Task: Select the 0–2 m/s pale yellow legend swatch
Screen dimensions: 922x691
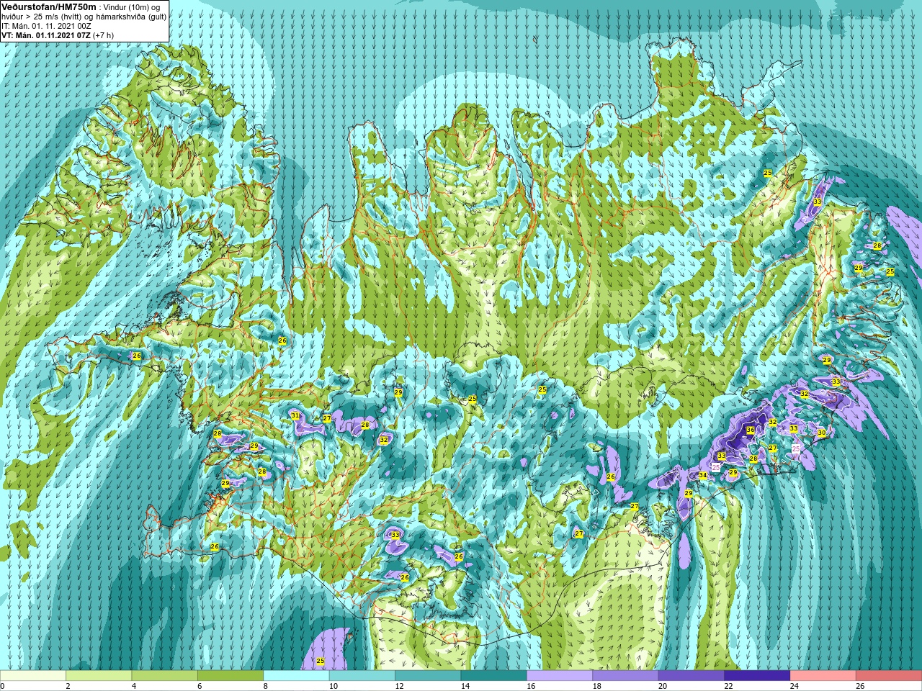Action: (x=33, y=676)
